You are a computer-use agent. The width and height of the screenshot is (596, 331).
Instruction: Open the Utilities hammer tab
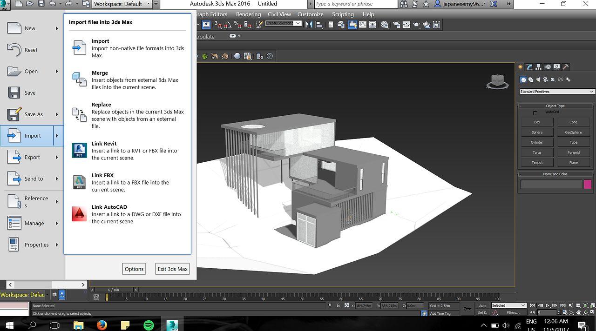pyautogui.click(x=565, y=67)
